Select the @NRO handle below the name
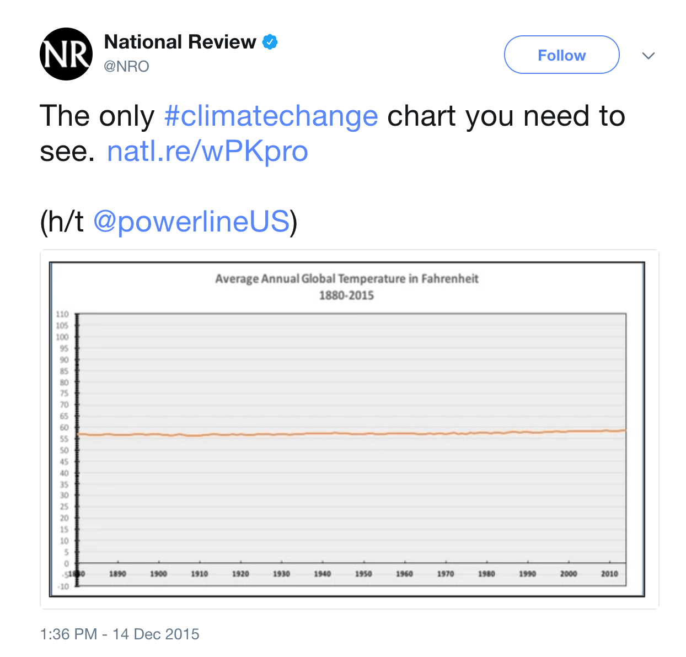686x657 pixels. [127, 67]
